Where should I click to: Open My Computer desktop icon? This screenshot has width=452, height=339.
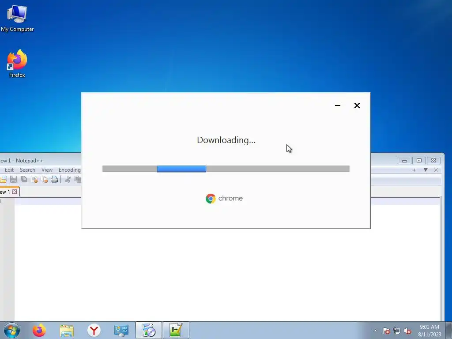click(17, 19)
